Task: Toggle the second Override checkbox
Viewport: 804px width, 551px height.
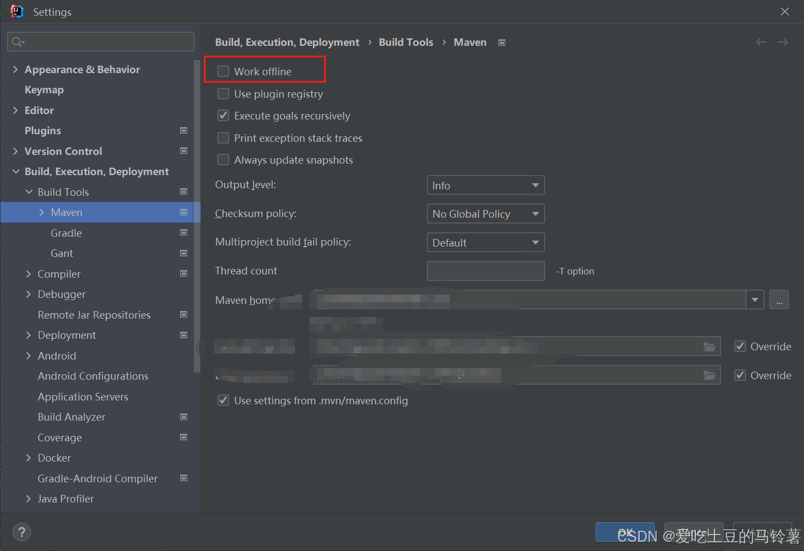Action: tap(740, 375)
